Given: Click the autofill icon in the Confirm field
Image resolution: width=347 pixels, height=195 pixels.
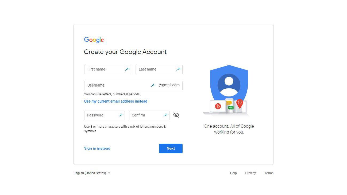Looking at the screenshot, I should (166, 115).
